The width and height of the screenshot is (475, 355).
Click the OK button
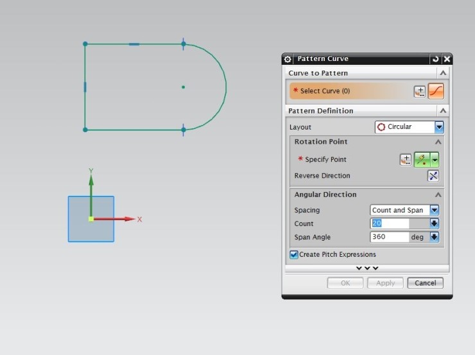click(x=345, y=283)
